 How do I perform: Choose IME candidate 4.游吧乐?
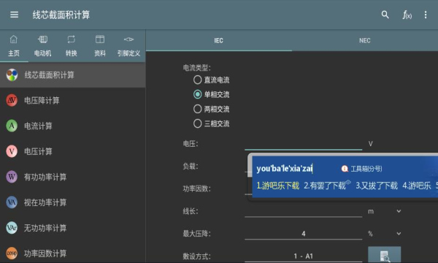pos(417,186)
